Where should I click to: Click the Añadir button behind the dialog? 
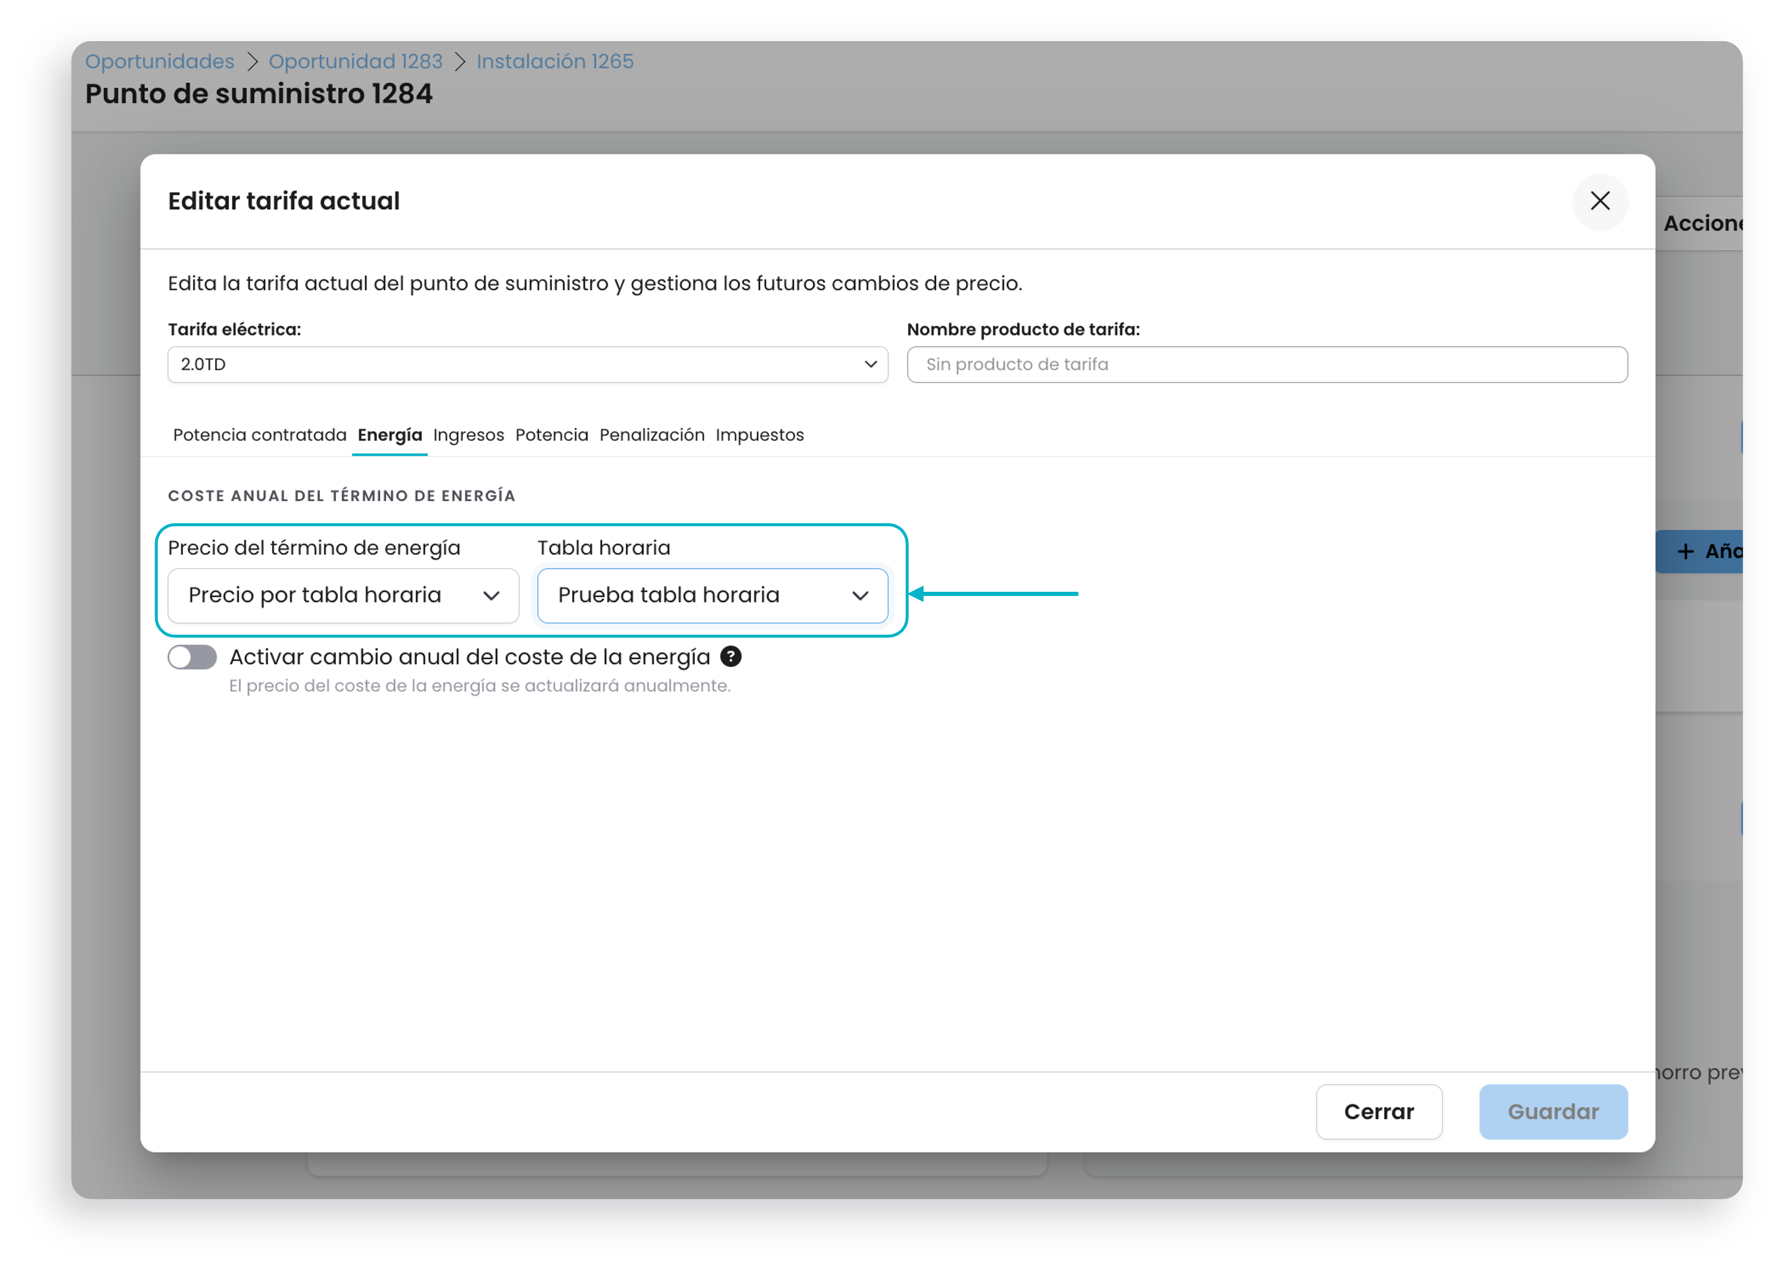tap(1700, 551)
